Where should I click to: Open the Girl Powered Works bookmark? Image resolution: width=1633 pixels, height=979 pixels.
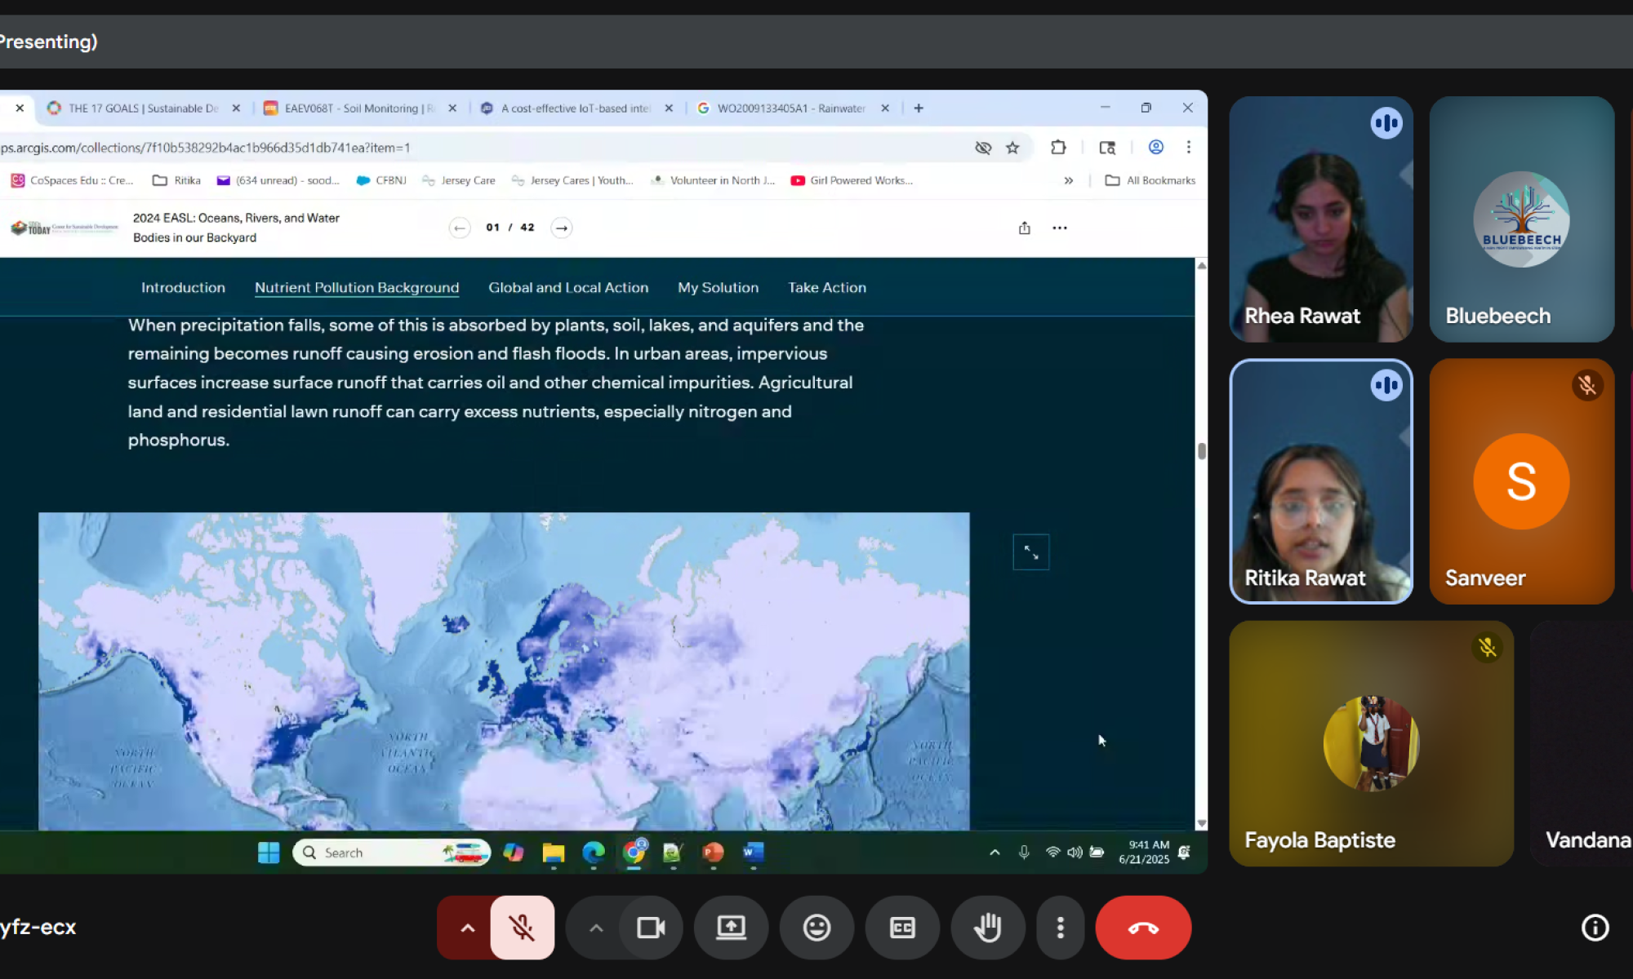[852, 180]
